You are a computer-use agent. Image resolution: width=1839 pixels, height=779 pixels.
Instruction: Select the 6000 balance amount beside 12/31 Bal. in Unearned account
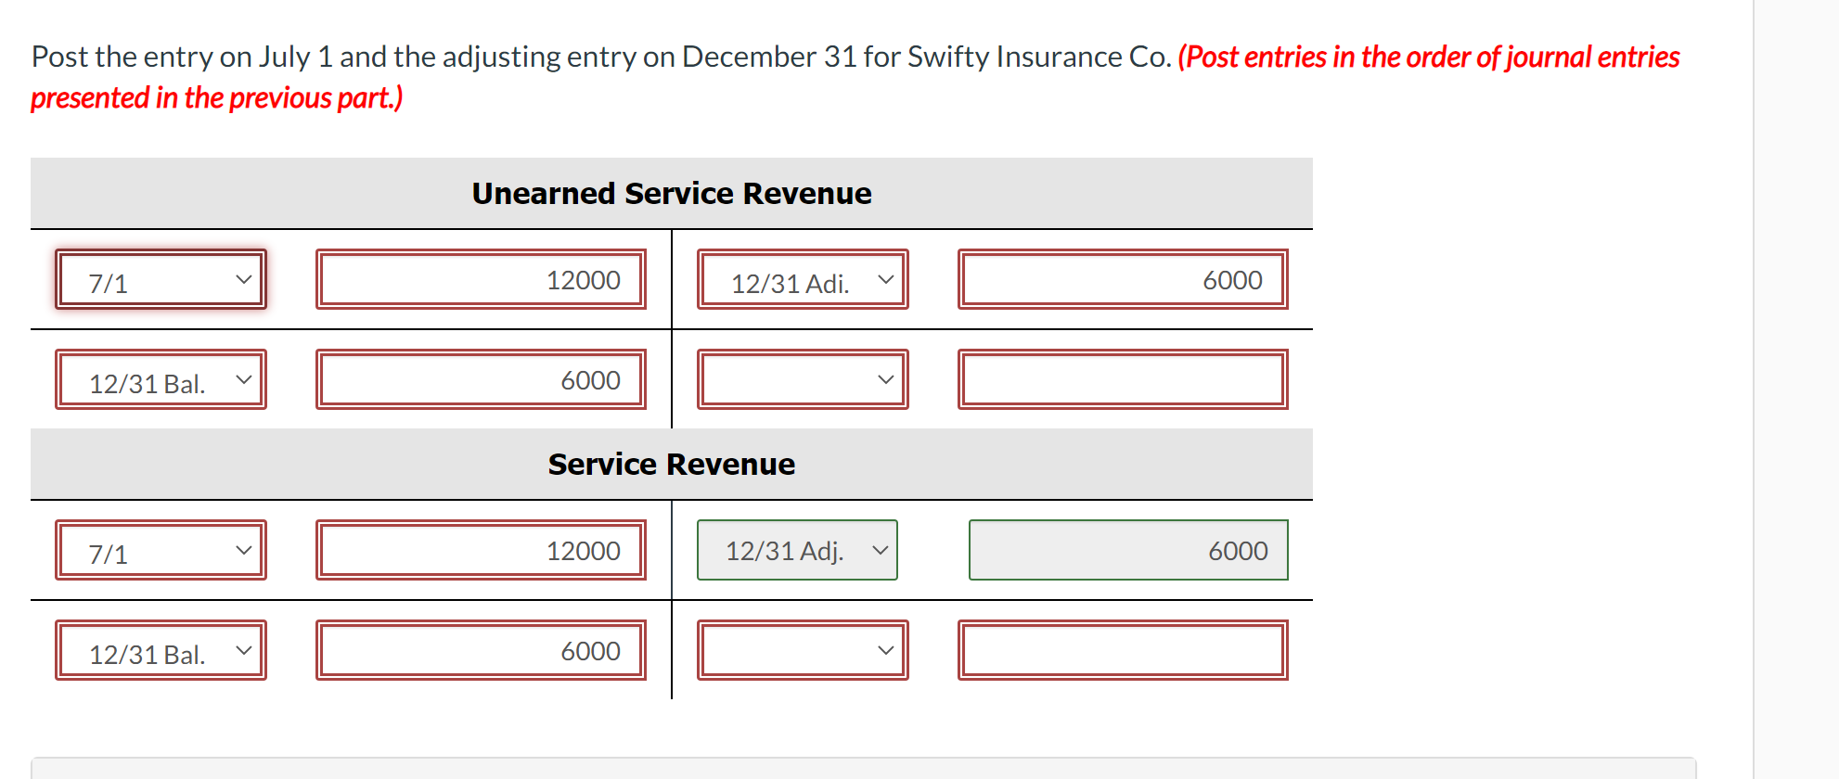coord(480,378)
